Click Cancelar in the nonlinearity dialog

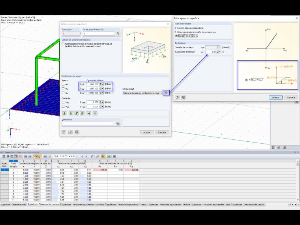[291, 97]
